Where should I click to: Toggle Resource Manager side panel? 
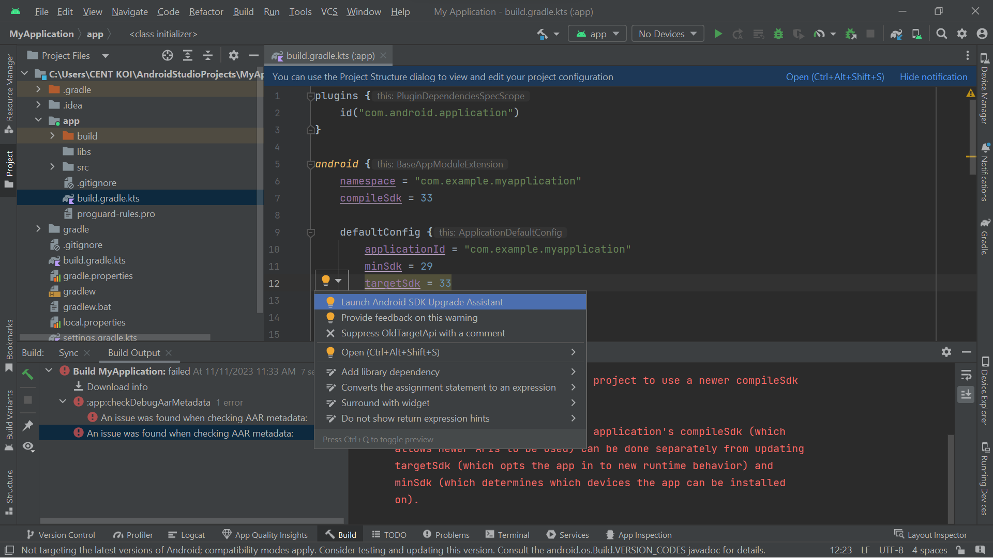point(9,94)
